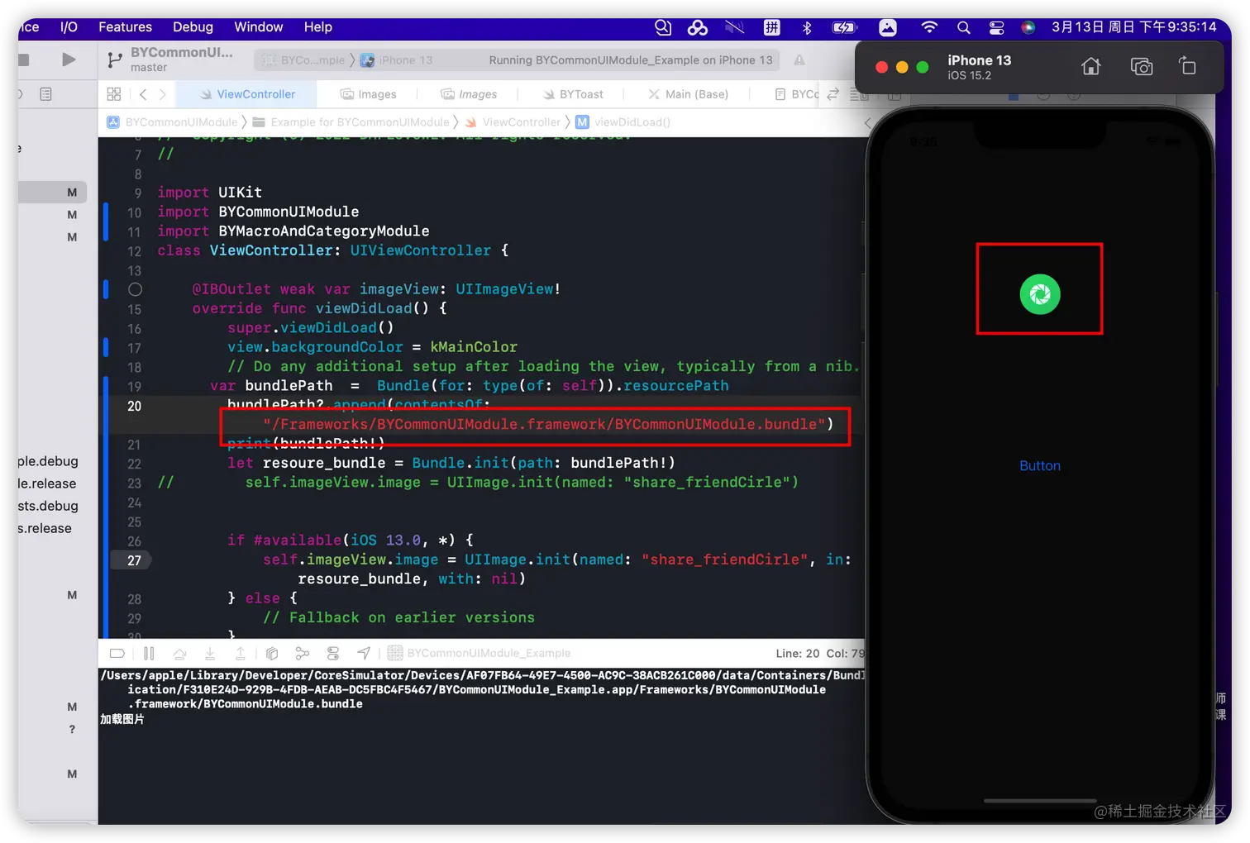1250x843 pixels.
Task: Open the Window menu
Action: [258, 27]
